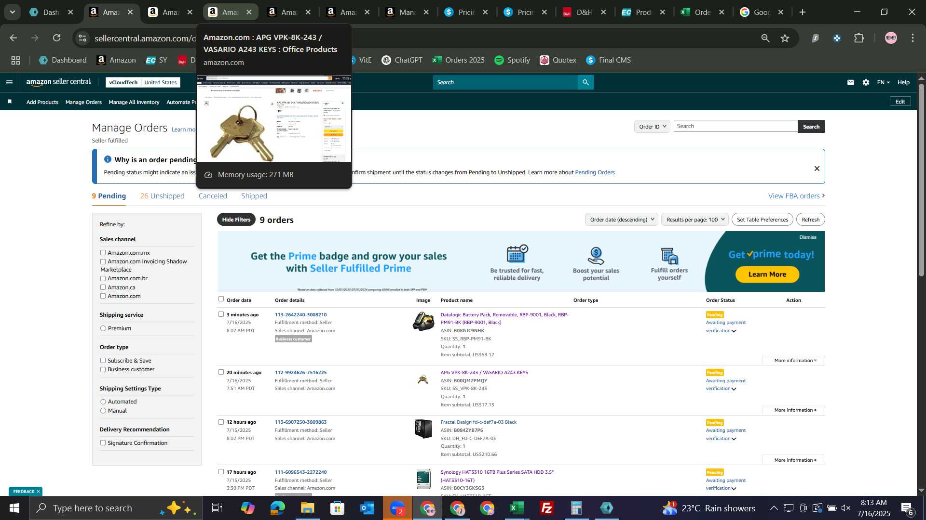
Task: Open a new browser tab
Action: tap(803, 12)
